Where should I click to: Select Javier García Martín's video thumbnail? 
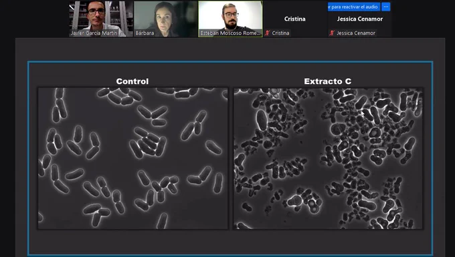click(x=101, y=19)
